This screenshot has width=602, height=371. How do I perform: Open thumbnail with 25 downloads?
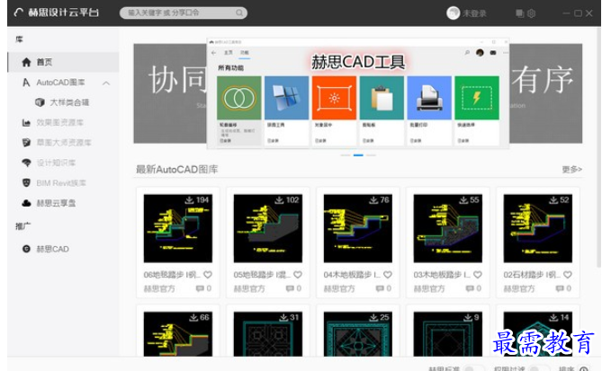click(x=358, y=334)
